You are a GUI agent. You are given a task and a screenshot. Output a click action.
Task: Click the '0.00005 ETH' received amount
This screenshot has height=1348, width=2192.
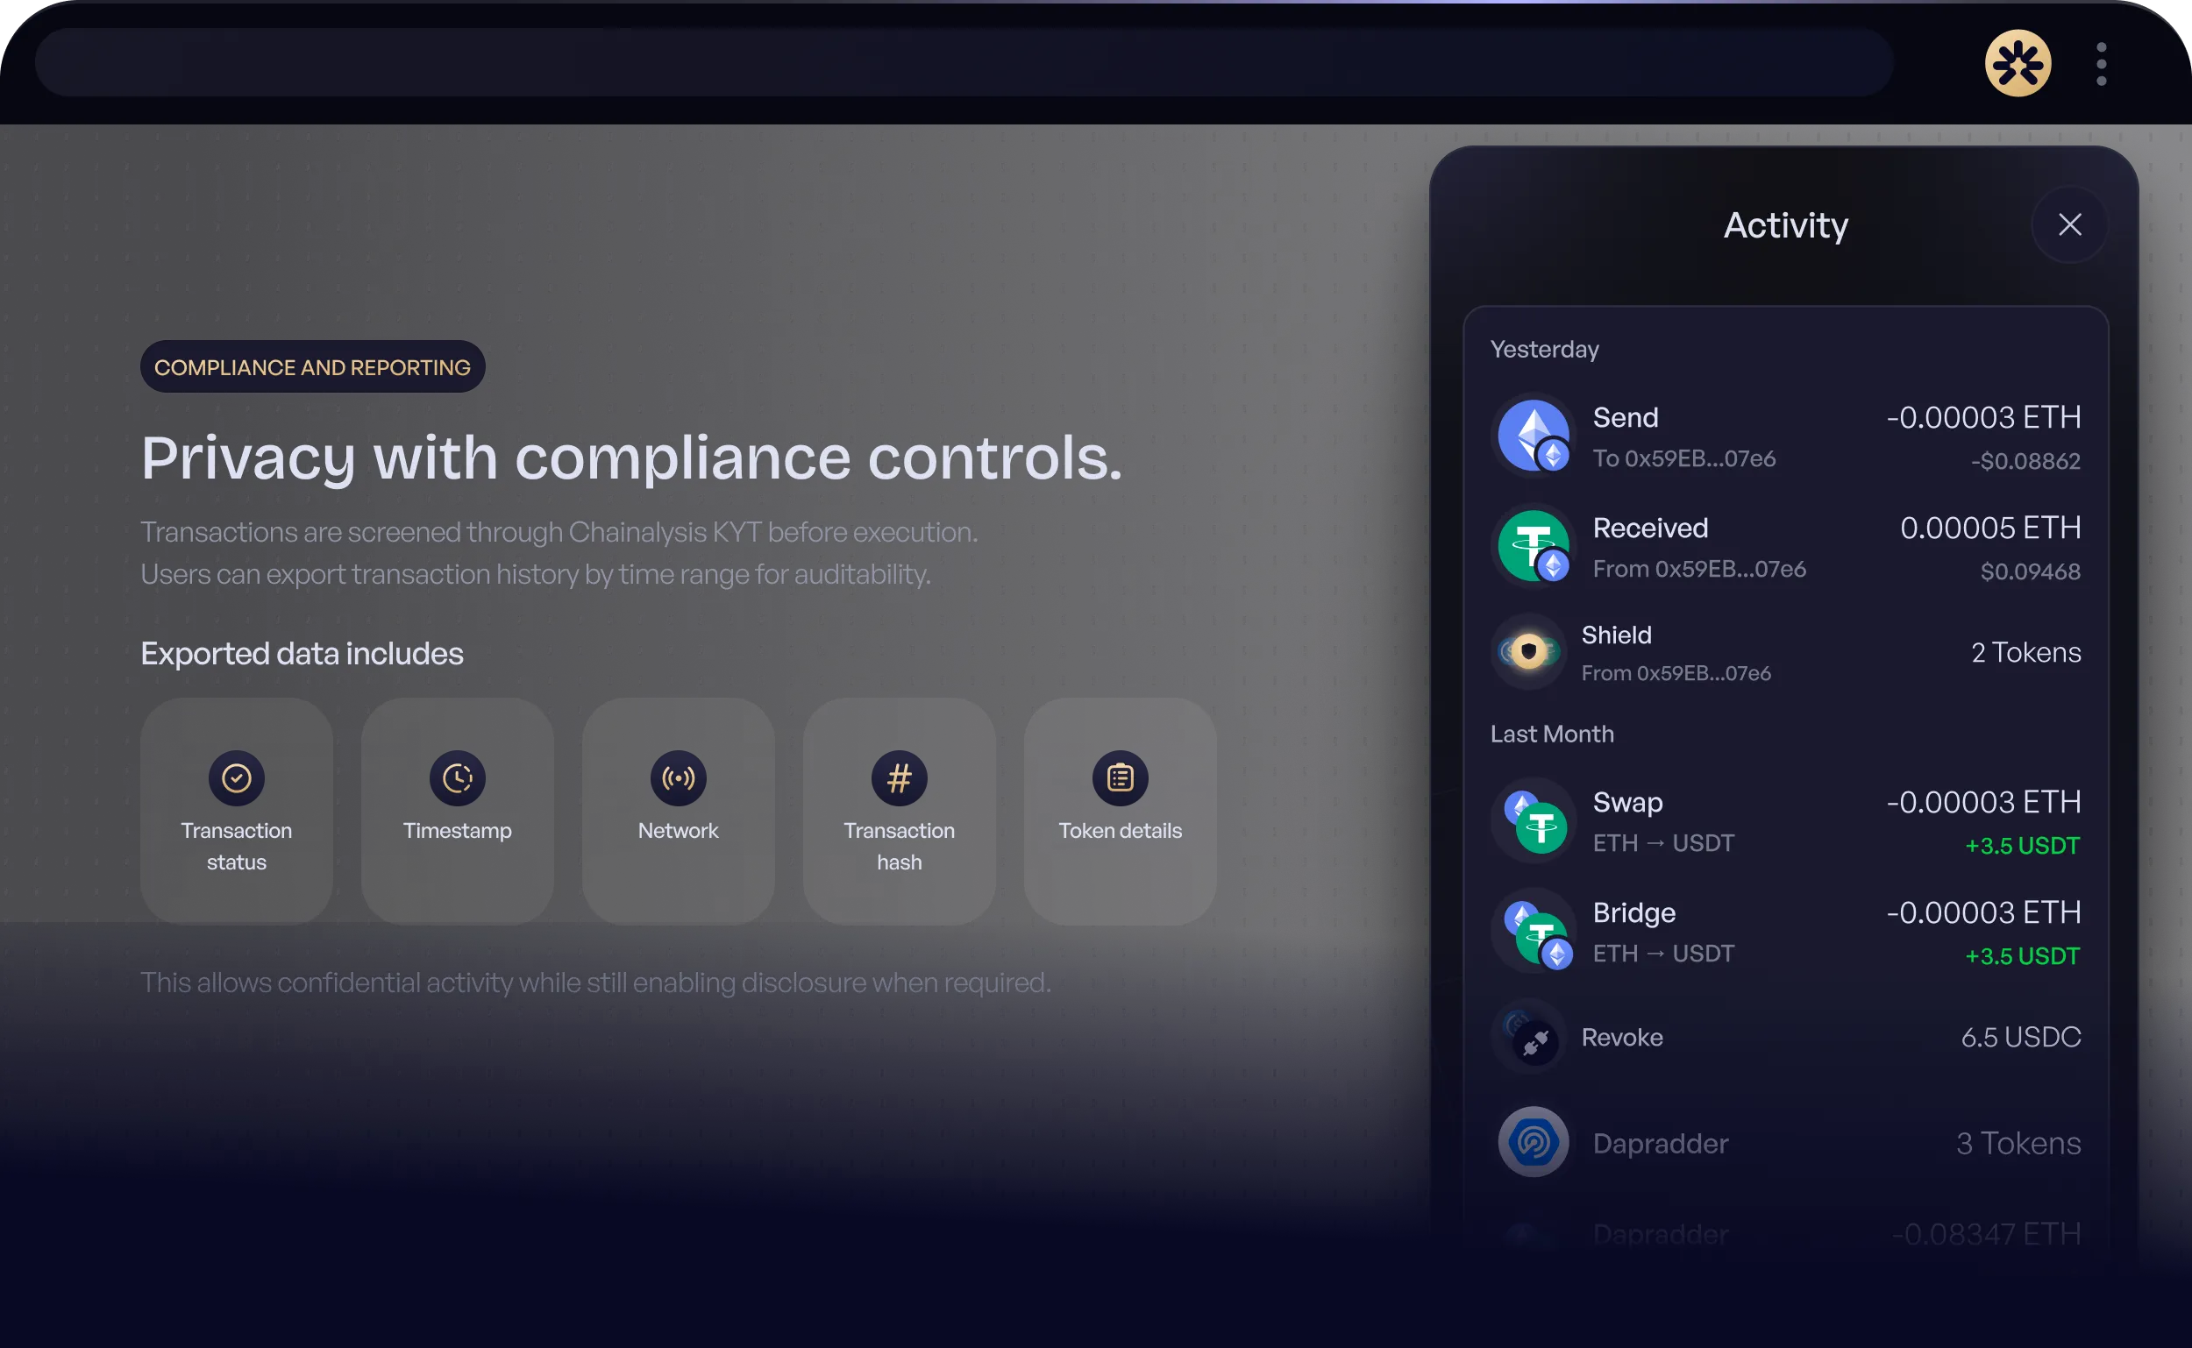click(1989, 528)
